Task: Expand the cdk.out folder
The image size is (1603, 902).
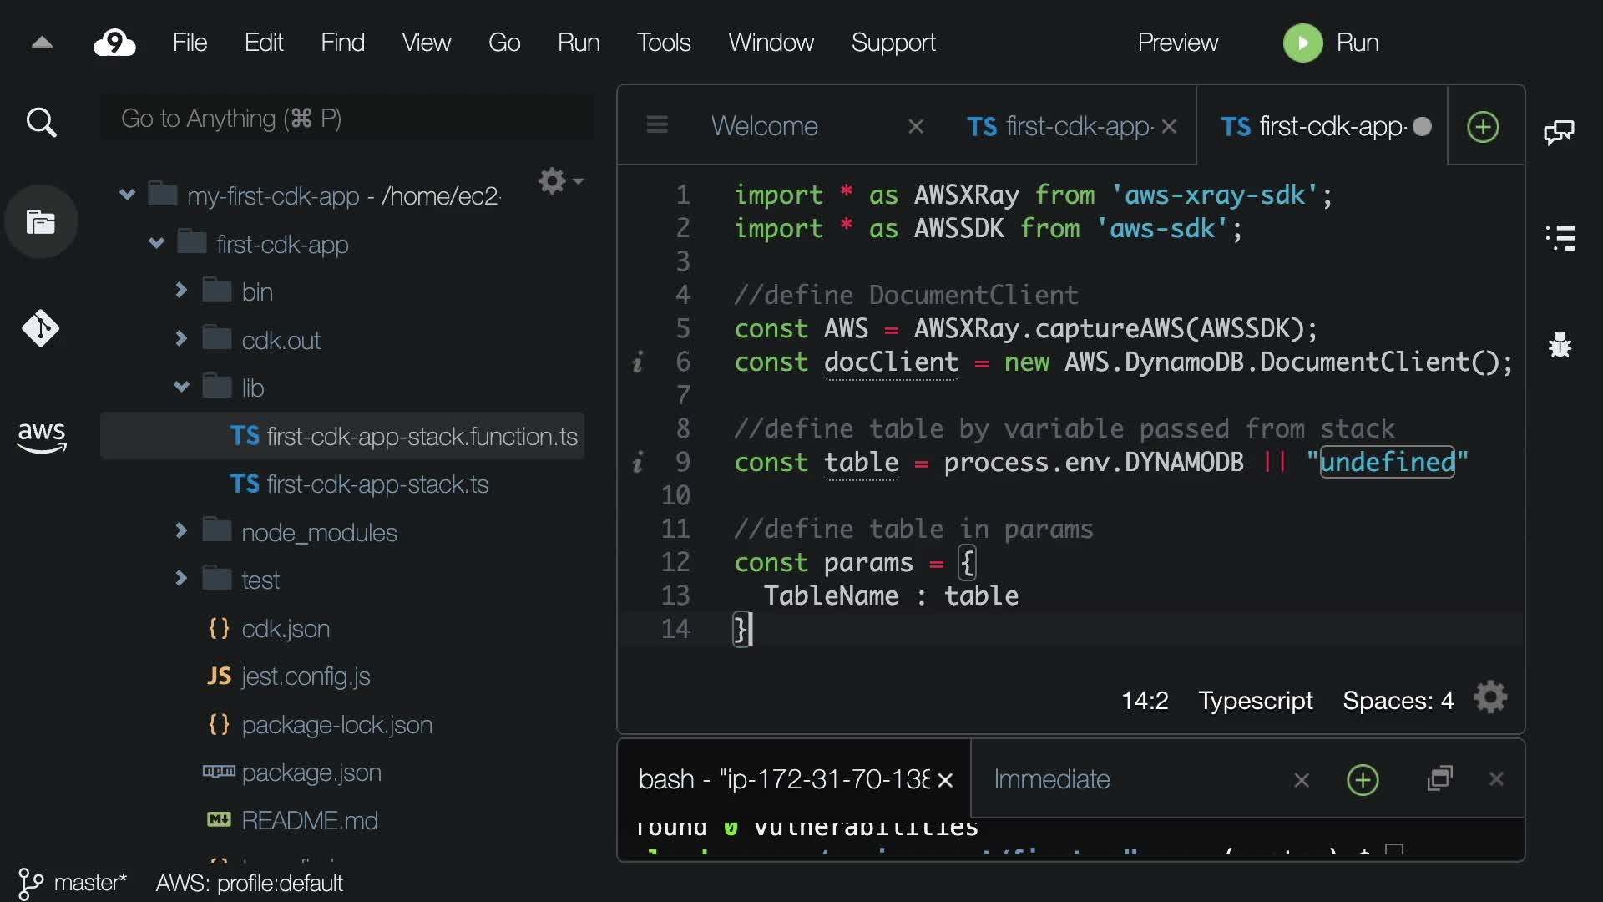Action: point(181,339)
